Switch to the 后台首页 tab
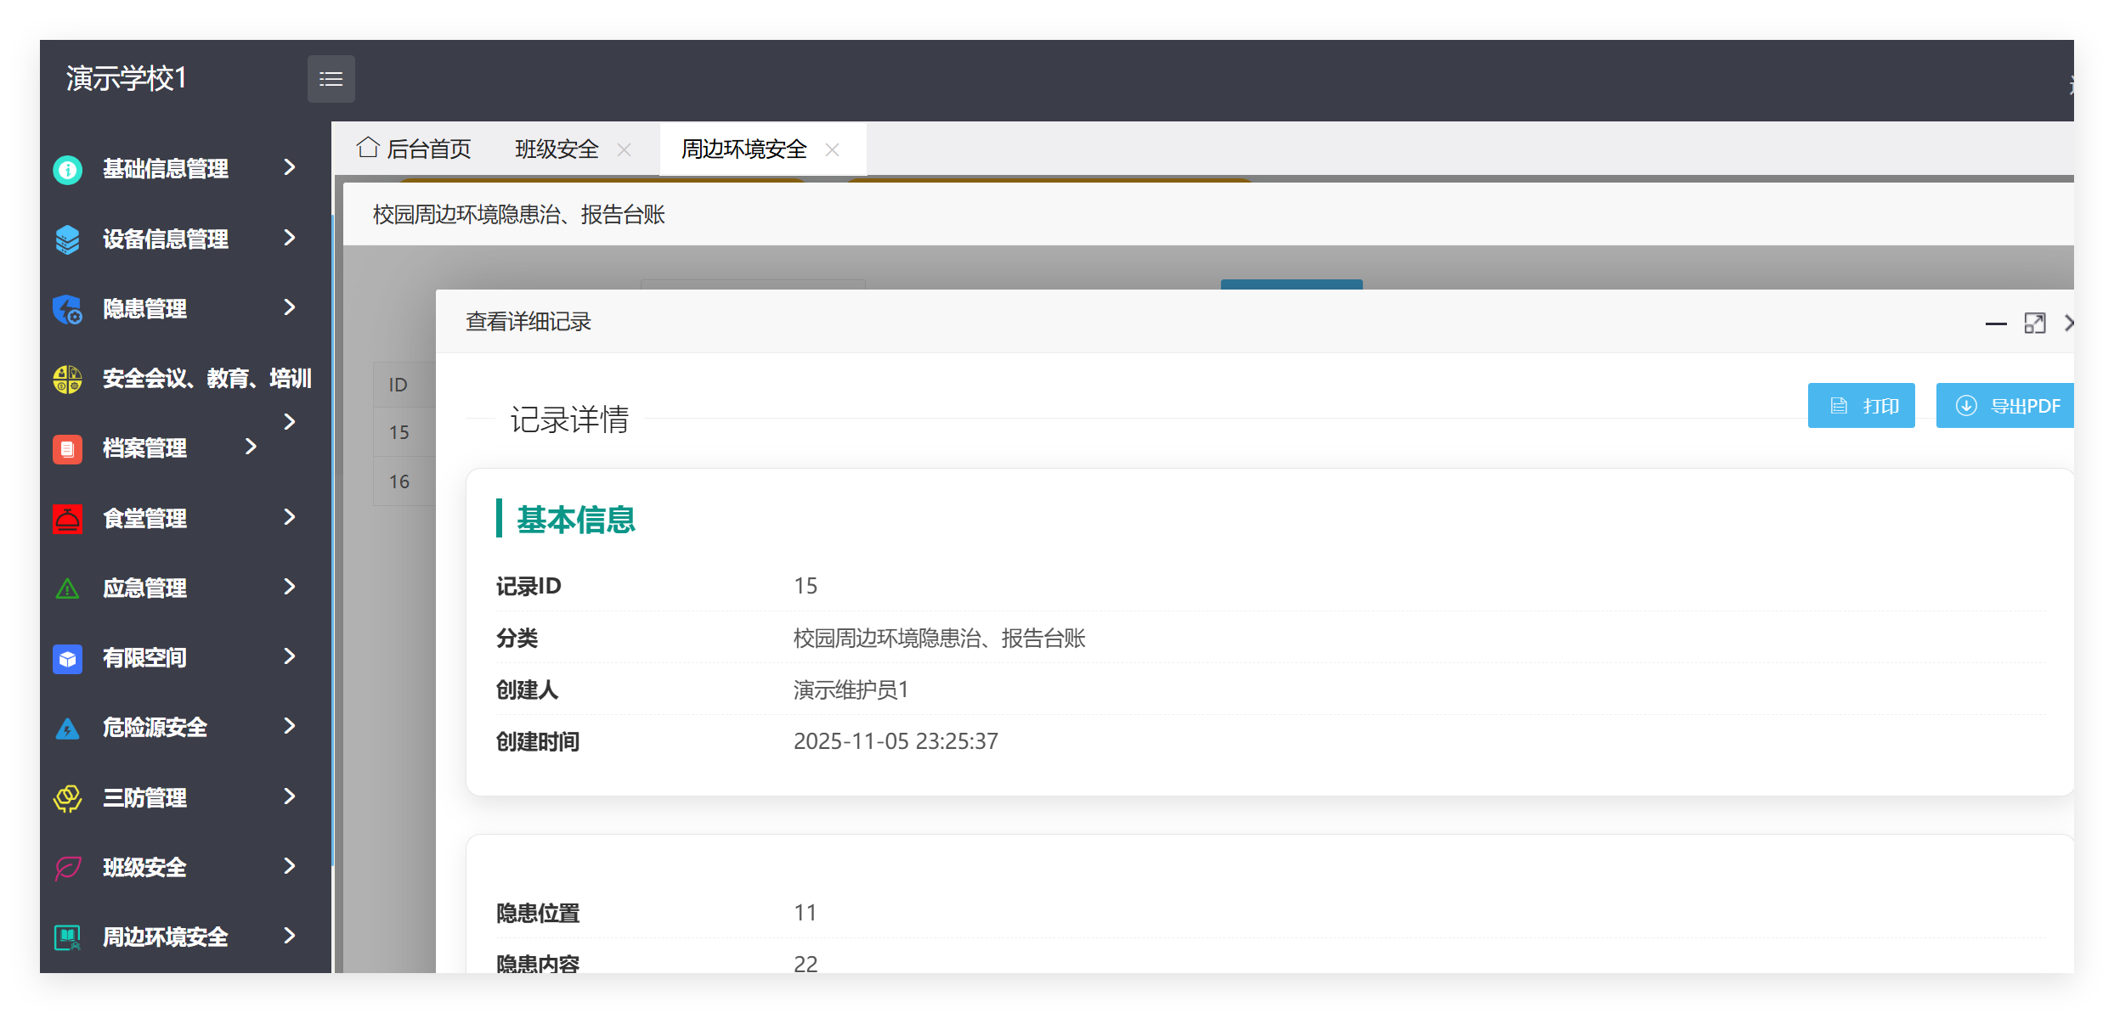Image resolution: width=2114 pixels, height=1013 pixels. pyautogui.click(x=429, y=149)
